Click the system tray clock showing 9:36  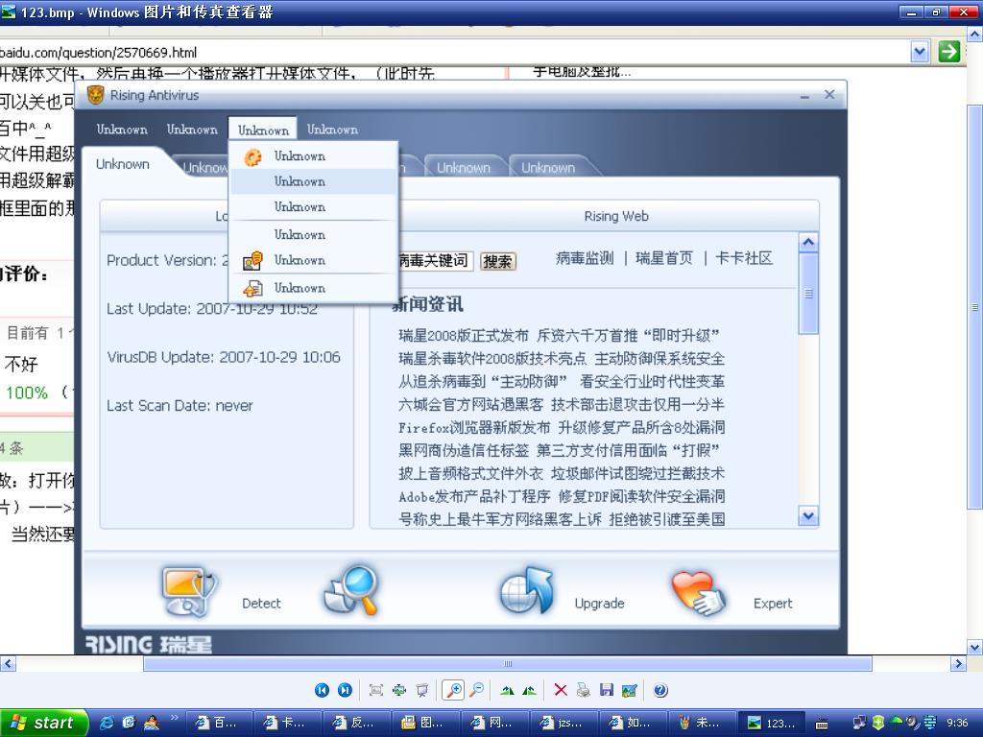pos(957,723)
